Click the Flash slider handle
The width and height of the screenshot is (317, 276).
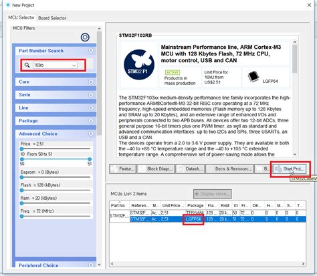coord(21,190)
